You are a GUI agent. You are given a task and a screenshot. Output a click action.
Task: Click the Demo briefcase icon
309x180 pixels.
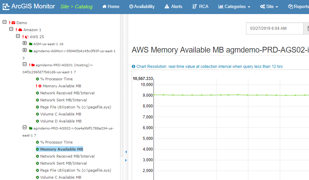click(x=13, y=23)
